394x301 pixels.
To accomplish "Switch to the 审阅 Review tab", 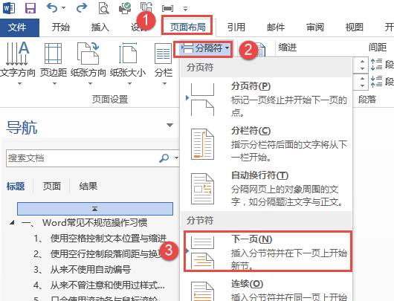I will click(x=315, y=27).
